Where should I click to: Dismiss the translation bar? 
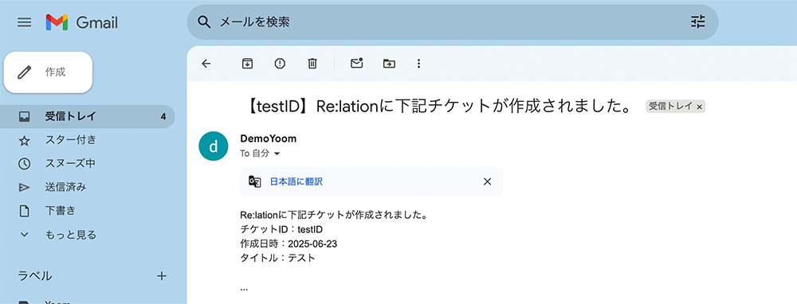pos(487,181)
